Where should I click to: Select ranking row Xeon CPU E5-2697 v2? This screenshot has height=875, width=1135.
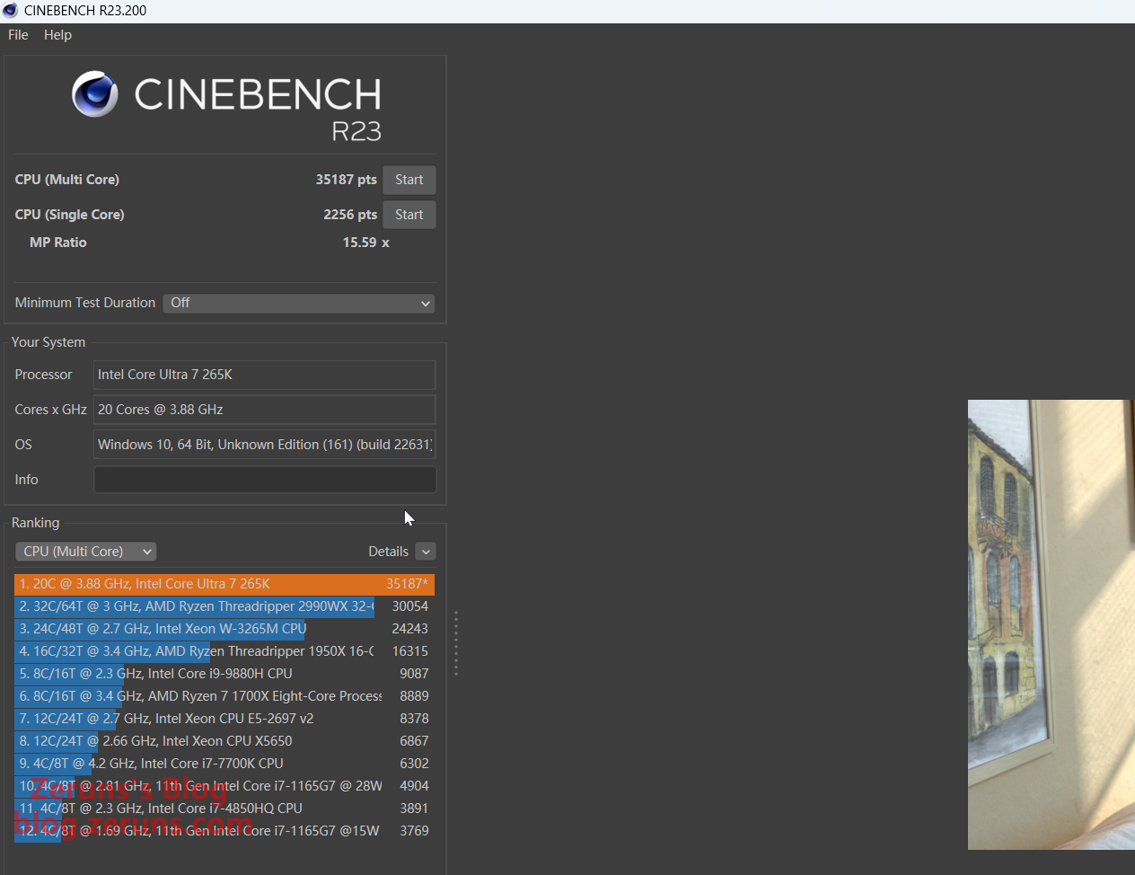click(x=224, y=719)
